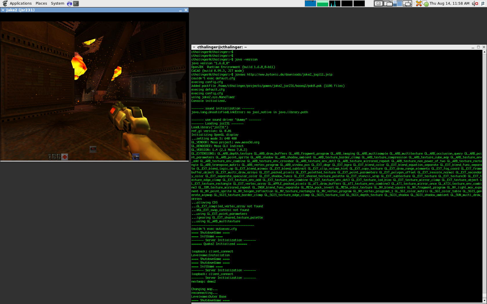The image size is (487, 304).
Task: Launch the web browser globe icon
Action: (x=70, y=3)
